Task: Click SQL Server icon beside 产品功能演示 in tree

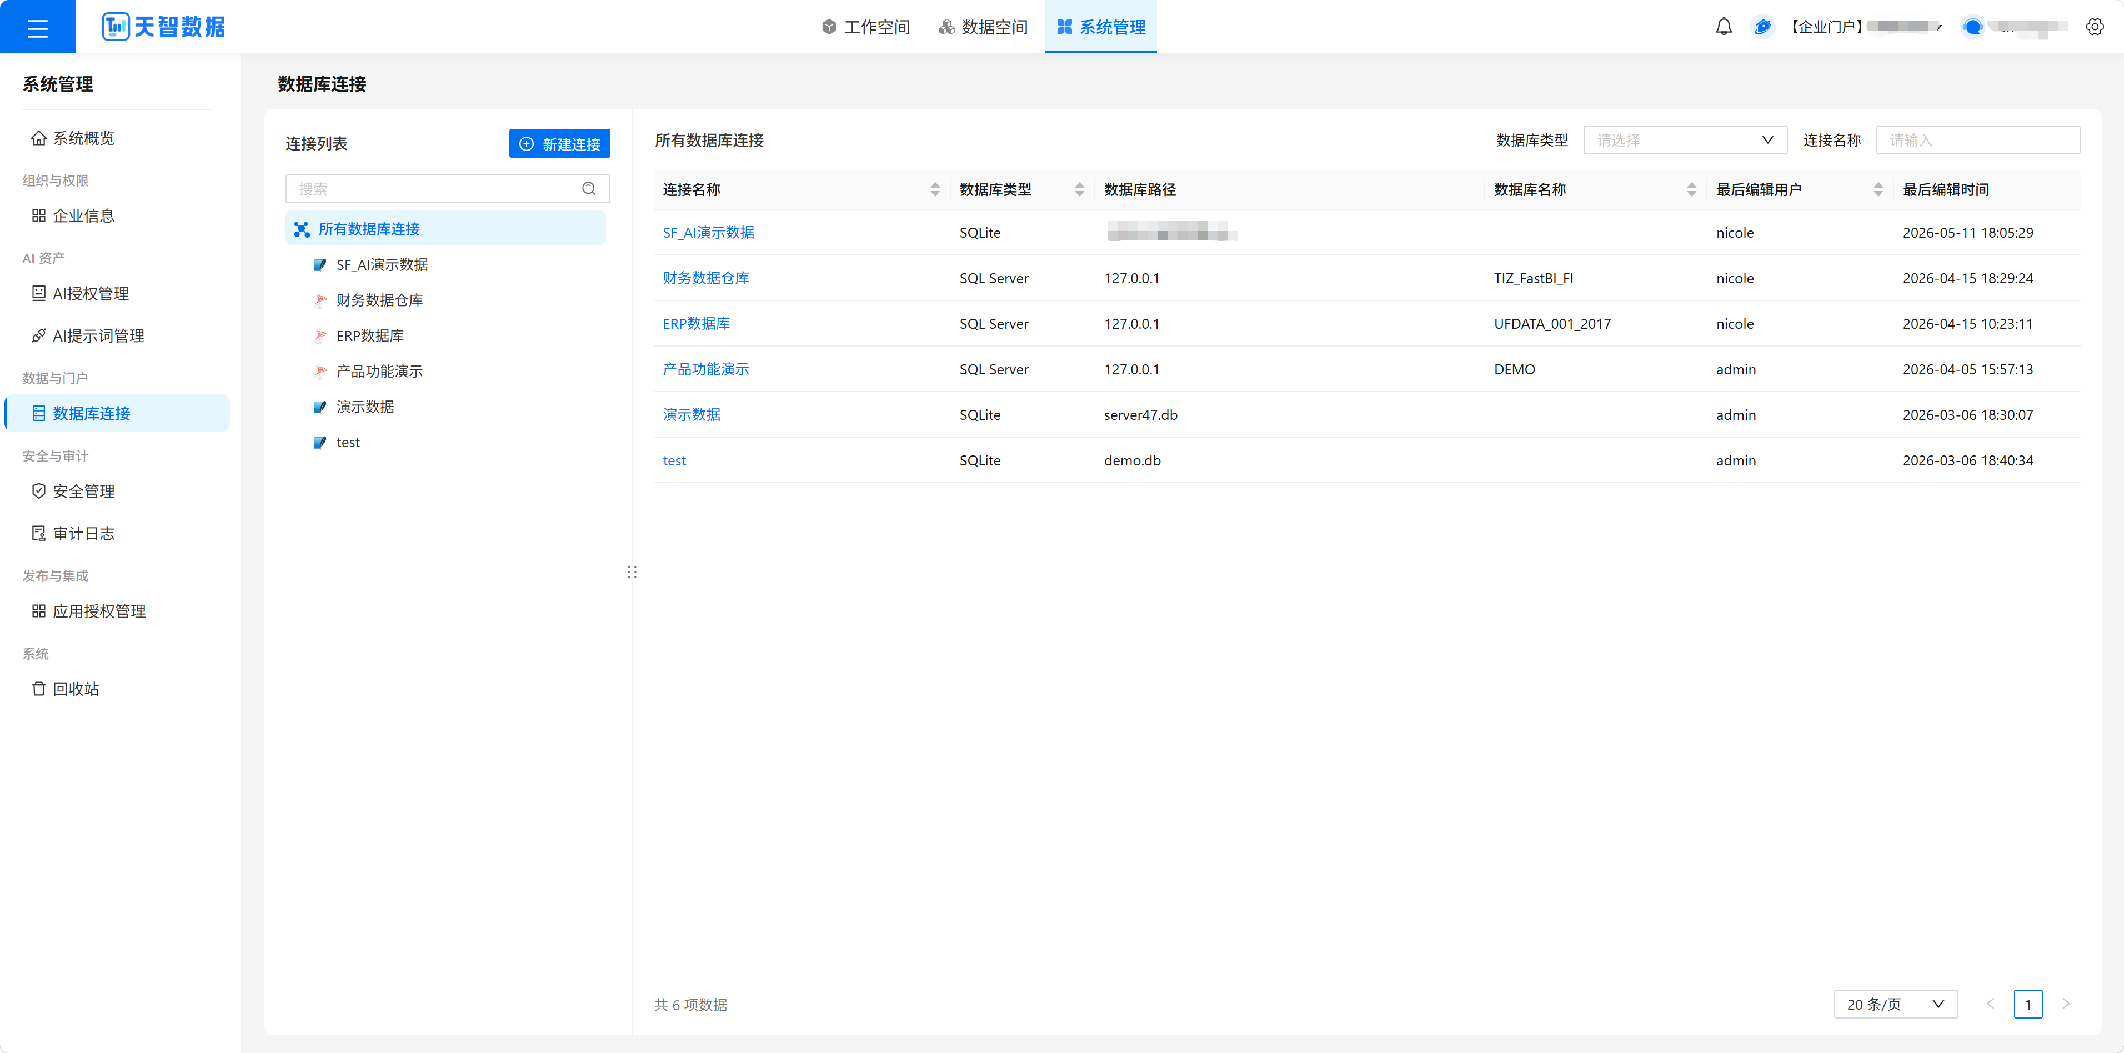Action: (x=320, y=371)
